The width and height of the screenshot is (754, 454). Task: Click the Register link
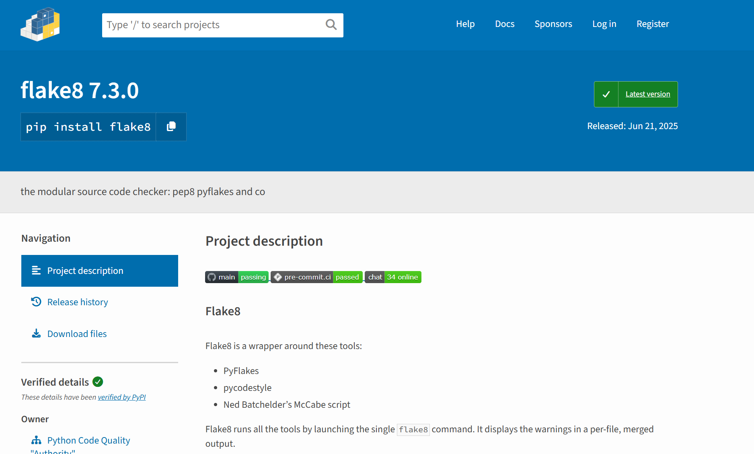click(x=652, y=24)
